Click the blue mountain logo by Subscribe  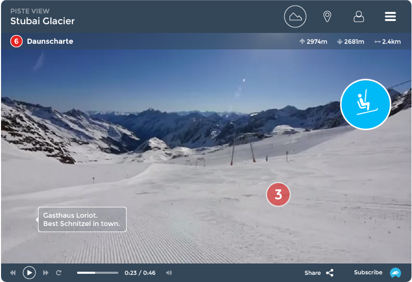396,273
